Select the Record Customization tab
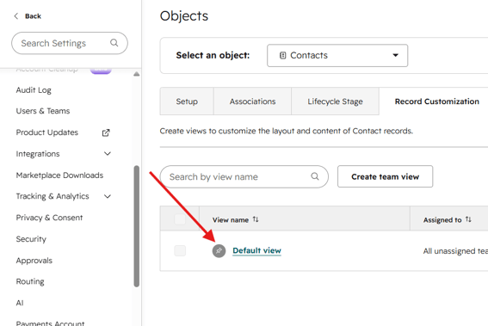The width and height of the screenshot is (488, 326). pos(437,101)
